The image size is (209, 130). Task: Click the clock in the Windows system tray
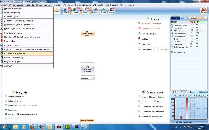(201, 127)
